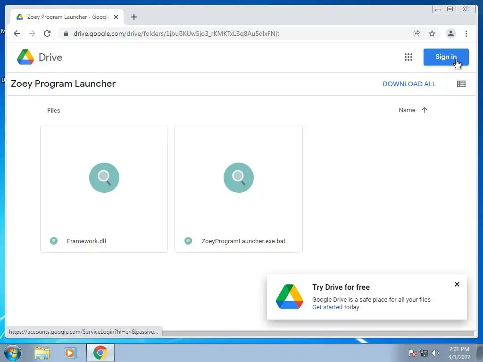Restore down the Chrome window

[450, 9]
